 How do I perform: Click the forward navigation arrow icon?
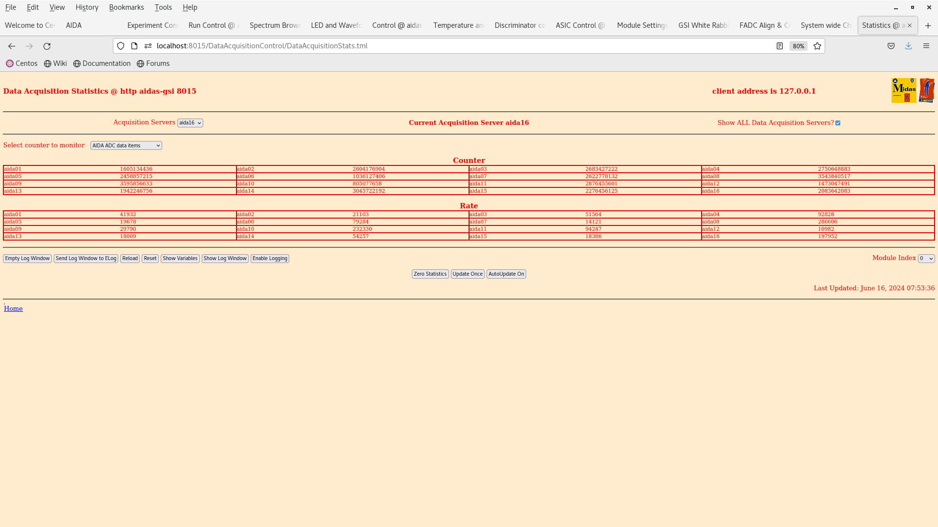point(29,46)
